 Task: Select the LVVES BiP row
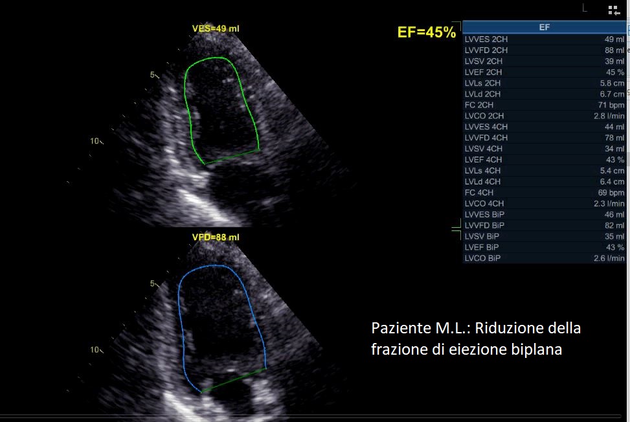pyautogui.click(x=544, y=214)
